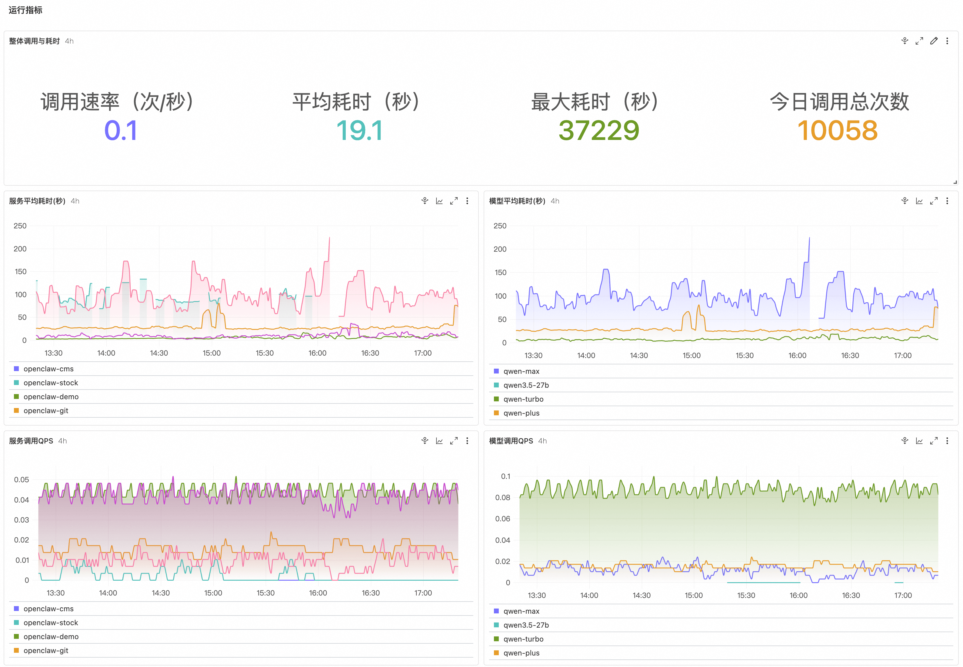Screen dimensions: 963x667
Task: Click the 服务调用QPS panel title
Action: 31,441
